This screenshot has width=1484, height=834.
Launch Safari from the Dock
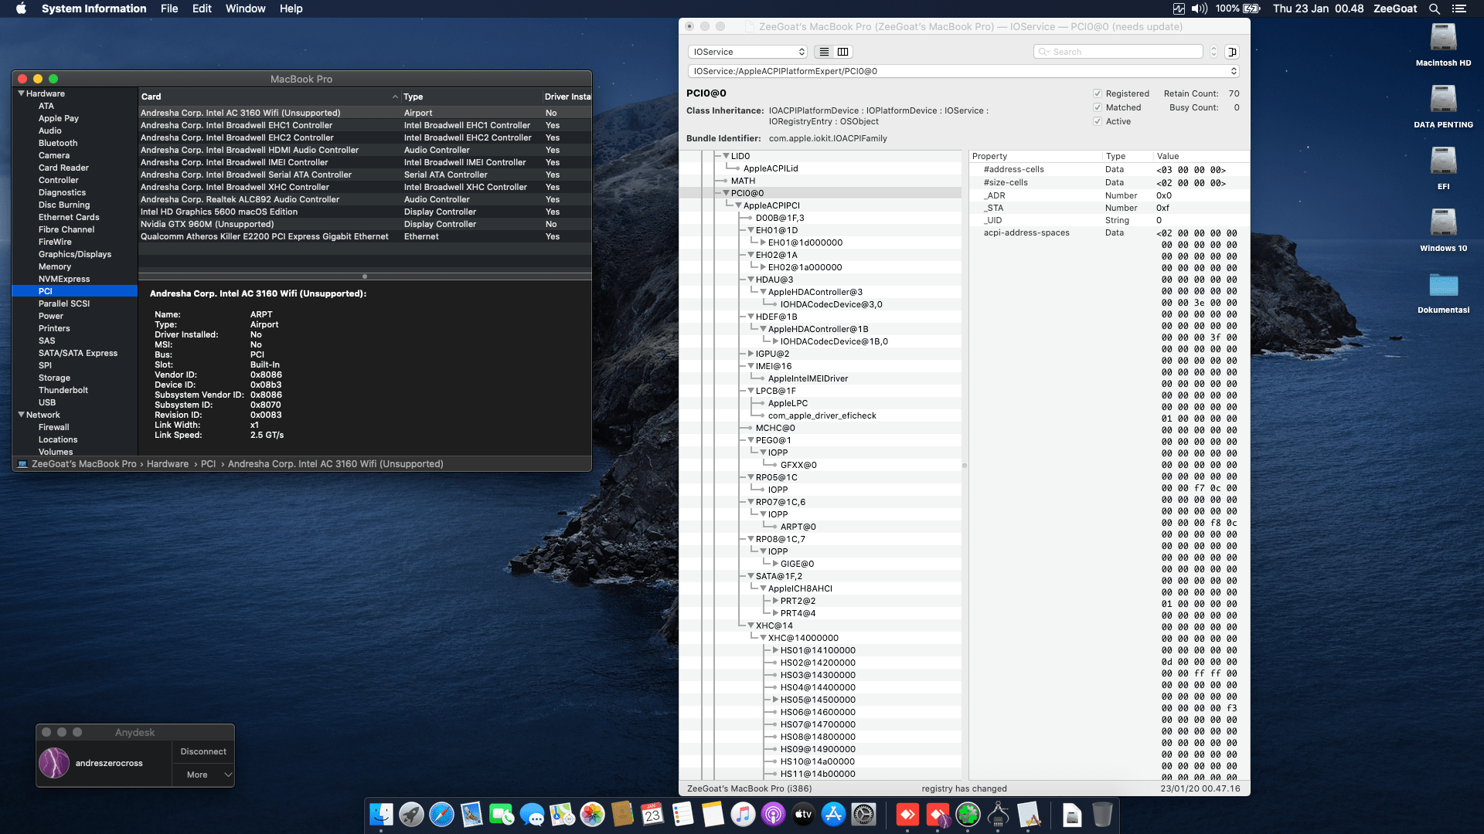[x=441, y=814]
